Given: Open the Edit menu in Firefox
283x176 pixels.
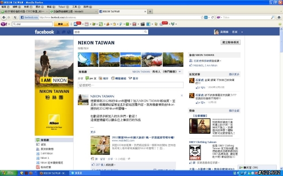Looking at the screenshot, I should tap(17, 7).
